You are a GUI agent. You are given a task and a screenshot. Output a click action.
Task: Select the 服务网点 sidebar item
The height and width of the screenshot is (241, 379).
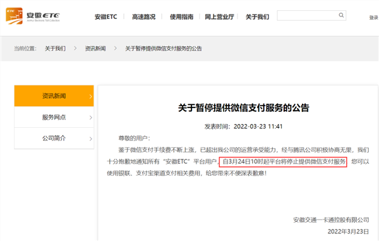(x=54, y=117)
